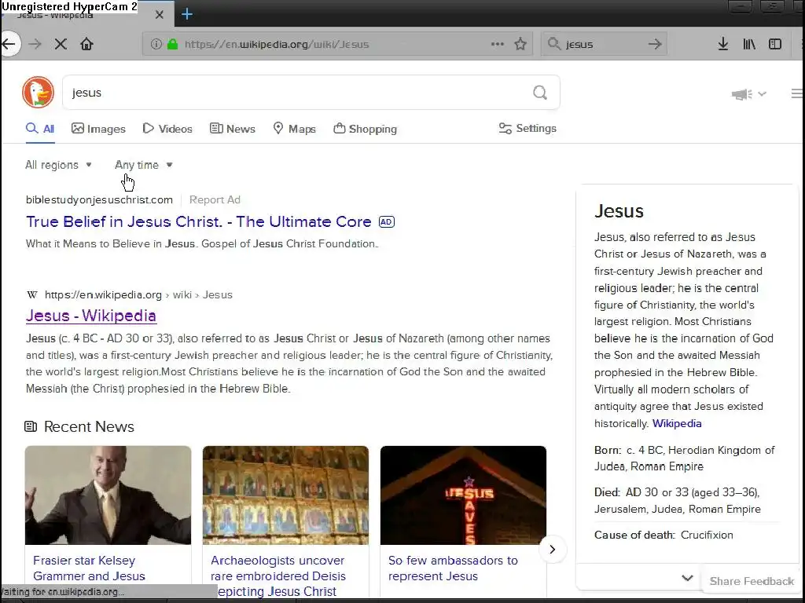
Task: Open a new tab with plus button
Action: point(187,14)
